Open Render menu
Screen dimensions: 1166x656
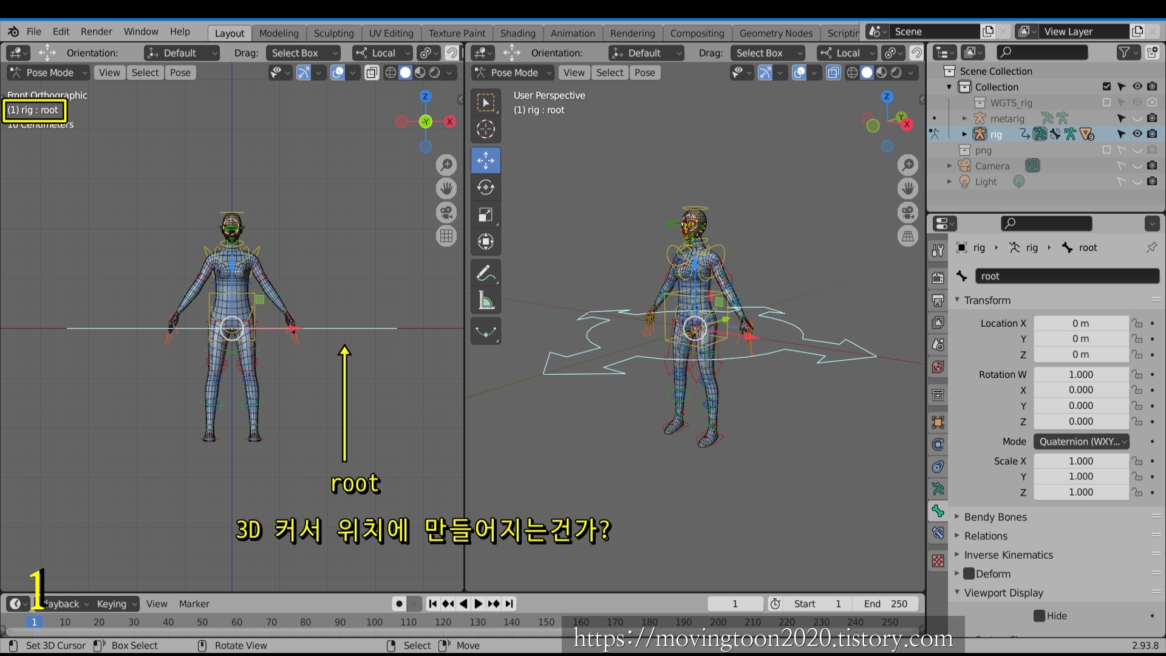point(96,32)
